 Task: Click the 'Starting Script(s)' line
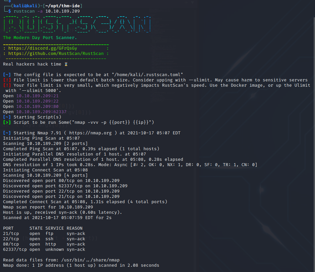coord(32,117)
